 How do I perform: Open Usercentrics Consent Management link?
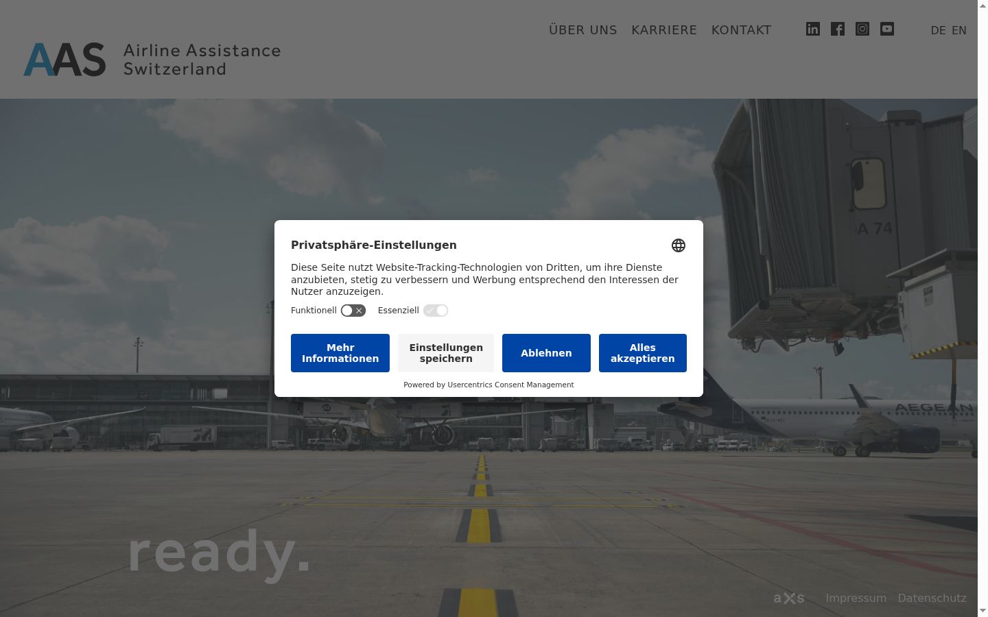tap(510, 385)
